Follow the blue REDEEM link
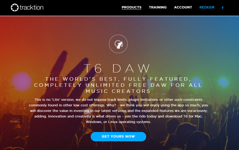This screenshot has width=239, height=150. (207, 7)
